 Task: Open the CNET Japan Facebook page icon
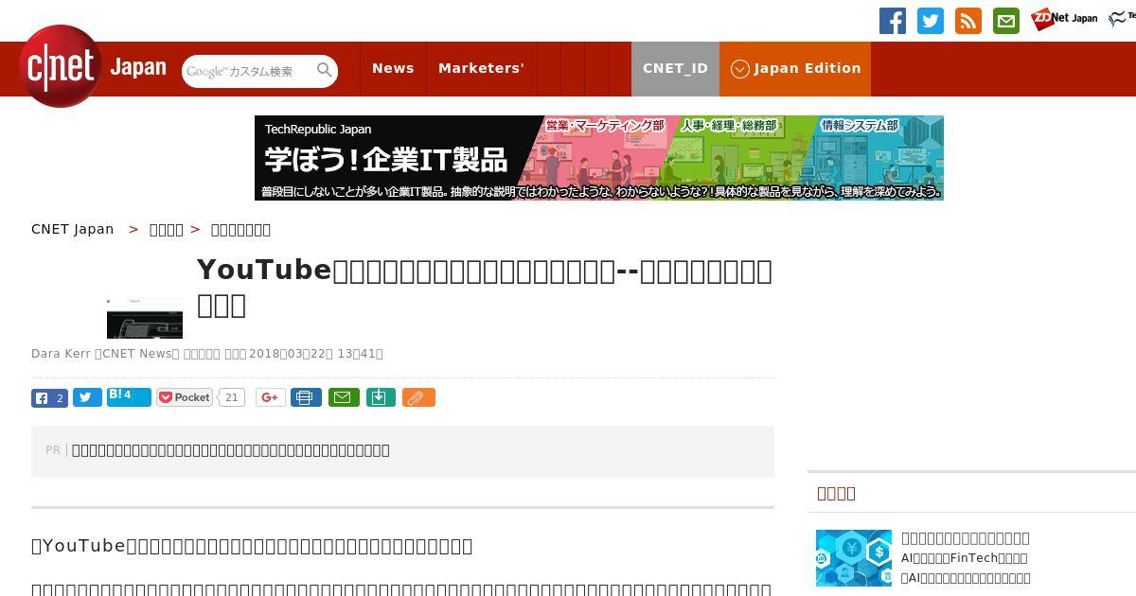[893, 21]
